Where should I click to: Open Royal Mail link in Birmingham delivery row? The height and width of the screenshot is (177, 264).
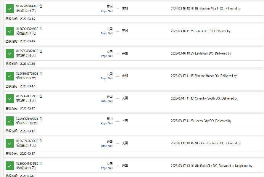tap(106, 11)
